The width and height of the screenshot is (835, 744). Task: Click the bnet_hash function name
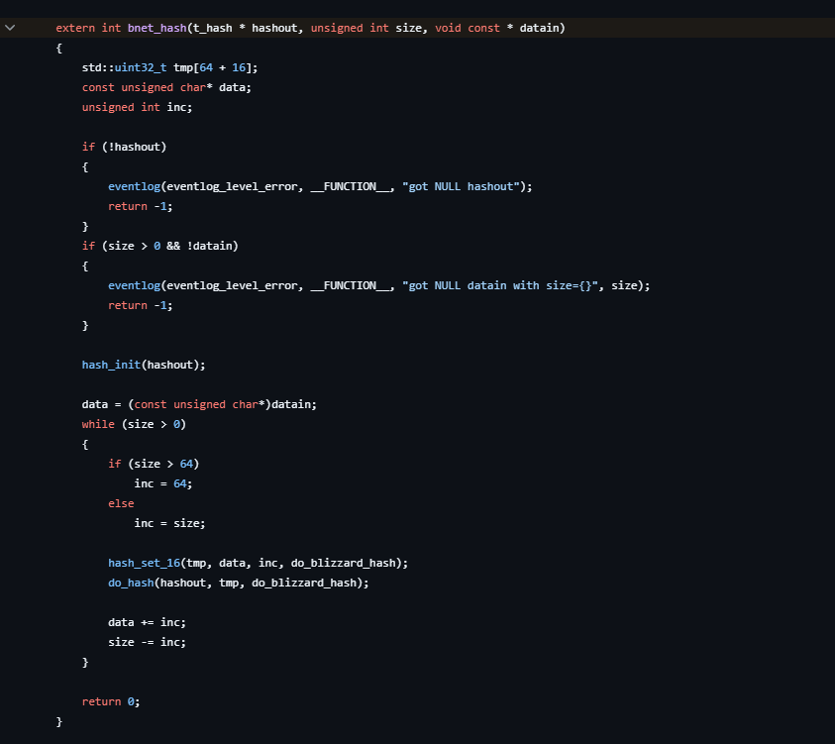(x=157, y=28)
